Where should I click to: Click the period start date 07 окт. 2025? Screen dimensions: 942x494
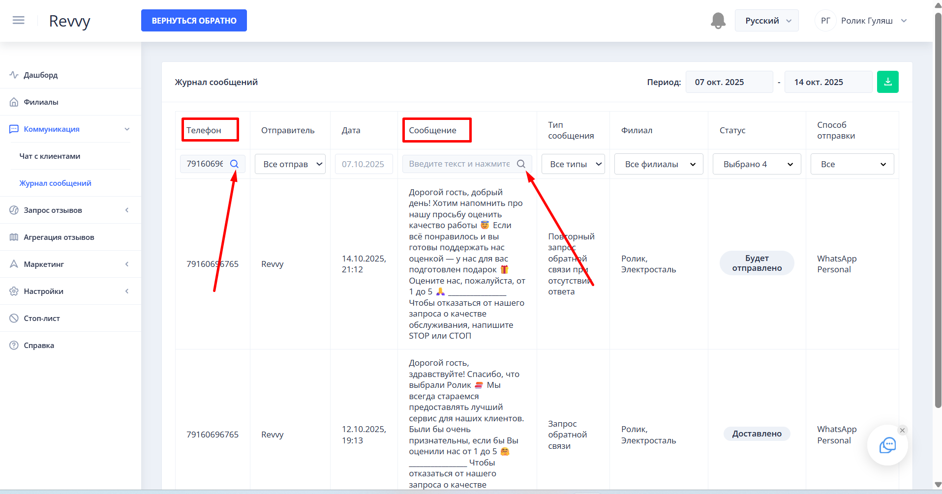click(x=729, y=82)
